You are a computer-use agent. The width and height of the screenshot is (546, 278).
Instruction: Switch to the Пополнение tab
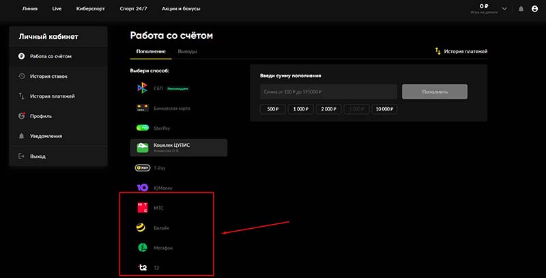point(151,51)
